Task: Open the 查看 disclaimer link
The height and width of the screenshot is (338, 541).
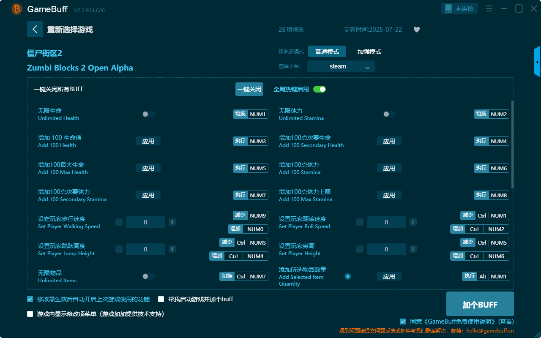Action: pyautogui.click(x=506, y=322)
